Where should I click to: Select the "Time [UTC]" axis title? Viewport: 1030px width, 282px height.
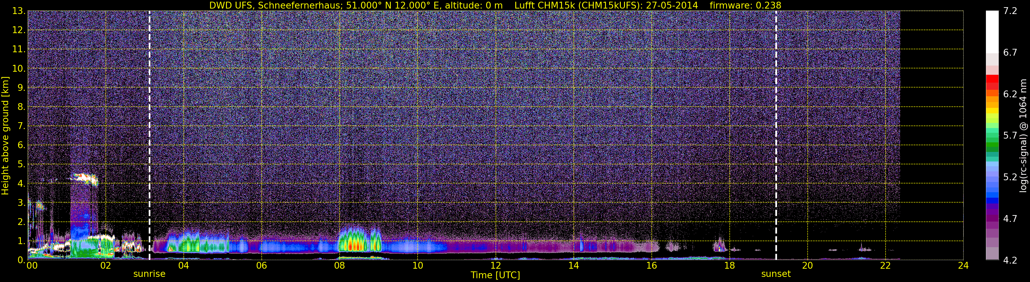click(495, 275)
